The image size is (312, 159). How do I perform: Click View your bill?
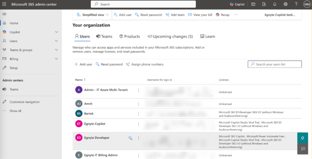[x=200, y=15]
